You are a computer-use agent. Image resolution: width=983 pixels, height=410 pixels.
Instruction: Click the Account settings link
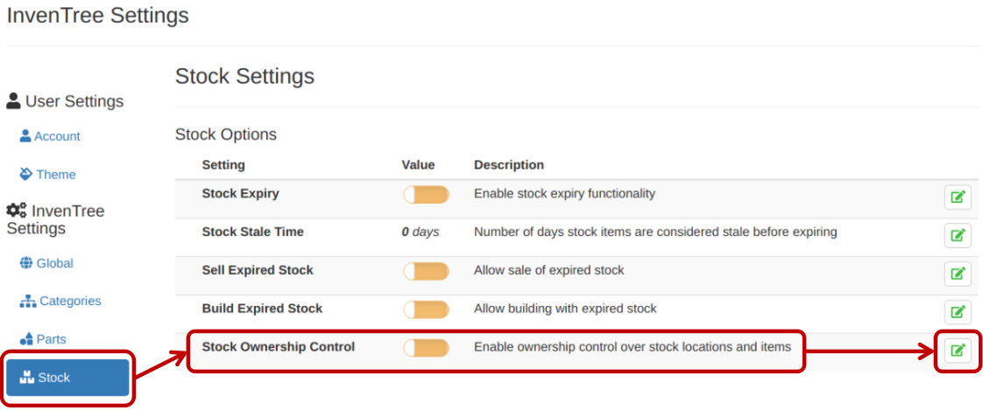point(57,136)
